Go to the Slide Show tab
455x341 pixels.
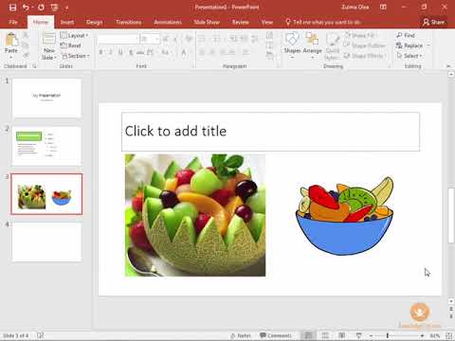[x=207, y=22]
